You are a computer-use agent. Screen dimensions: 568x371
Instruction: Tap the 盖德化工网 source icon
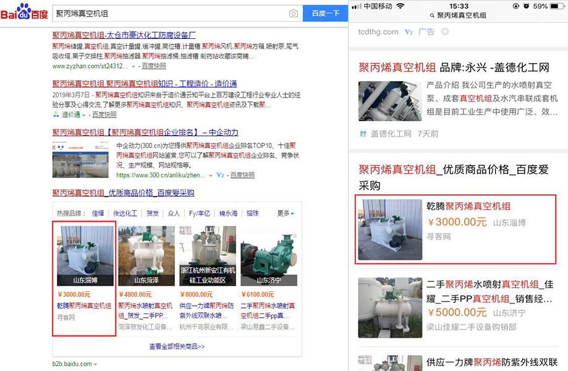(x=363, y=134)
